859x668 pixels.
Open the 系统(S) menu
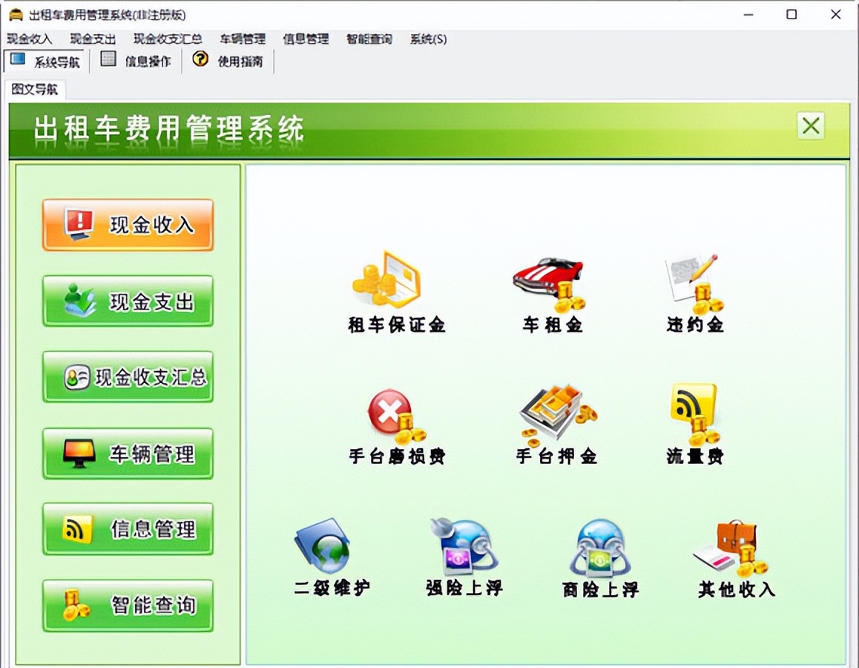[x=427, y=39]
